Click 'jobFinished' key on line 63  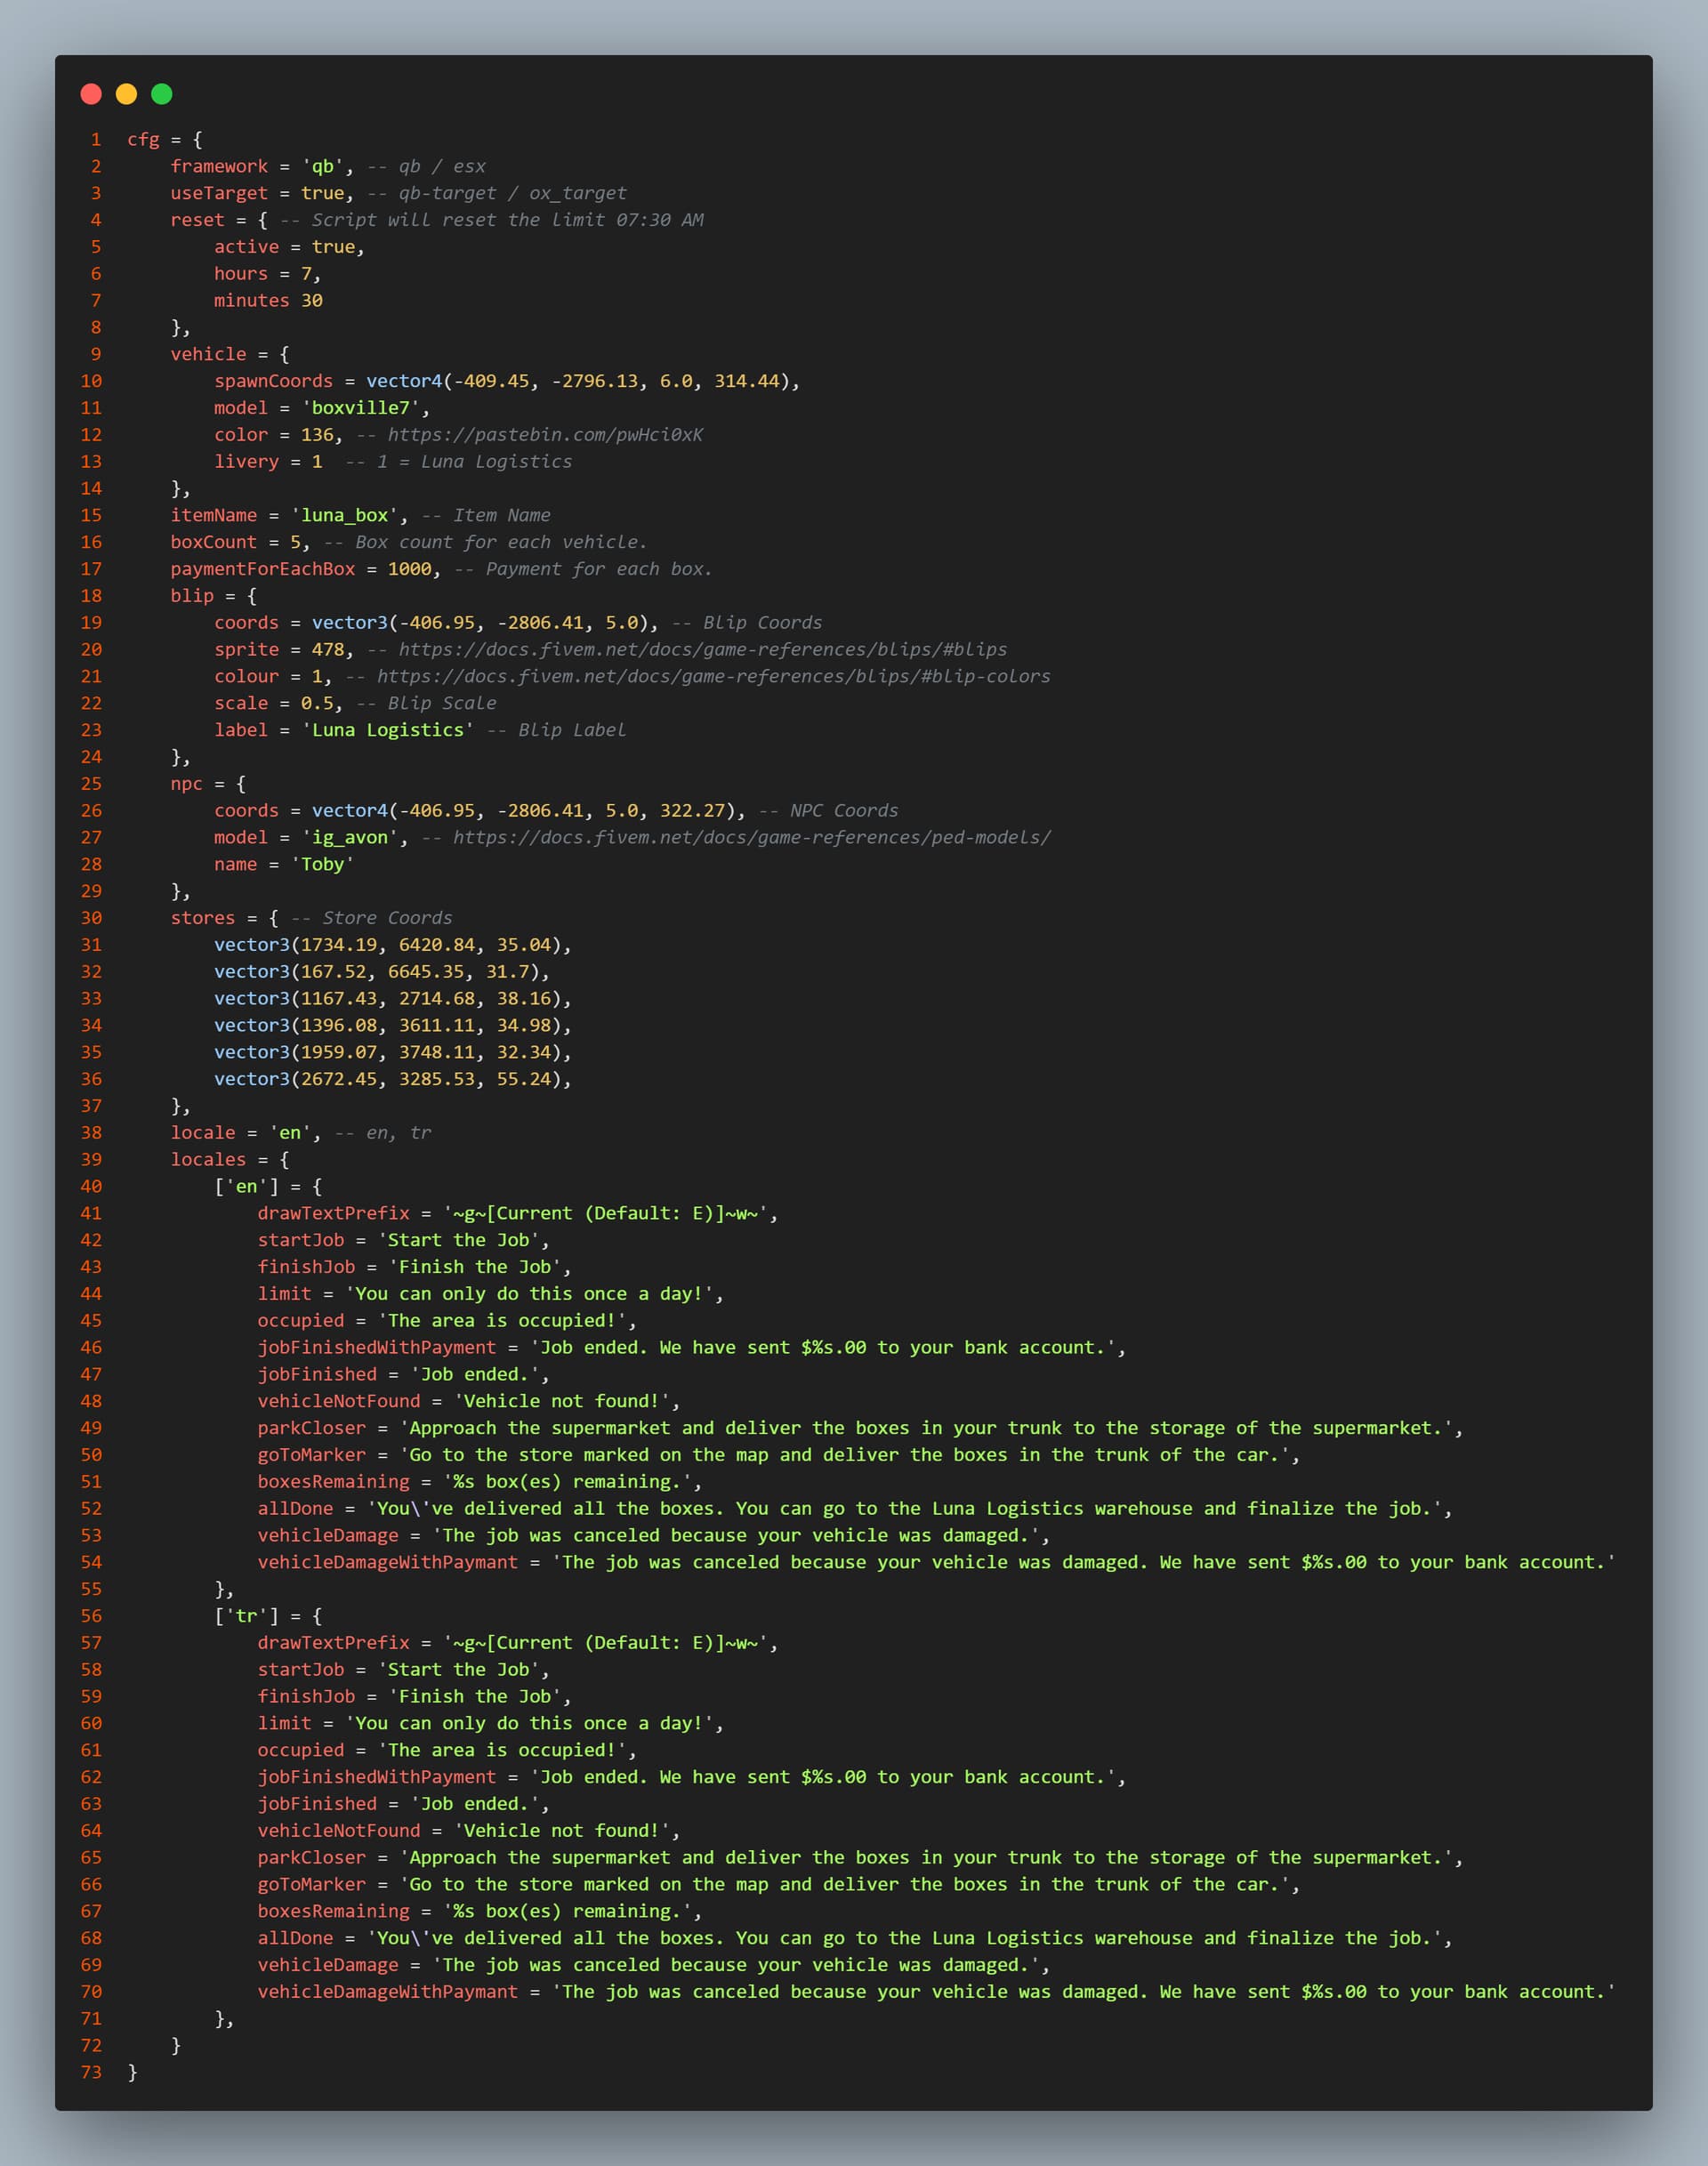click(x=317, y=1803)
